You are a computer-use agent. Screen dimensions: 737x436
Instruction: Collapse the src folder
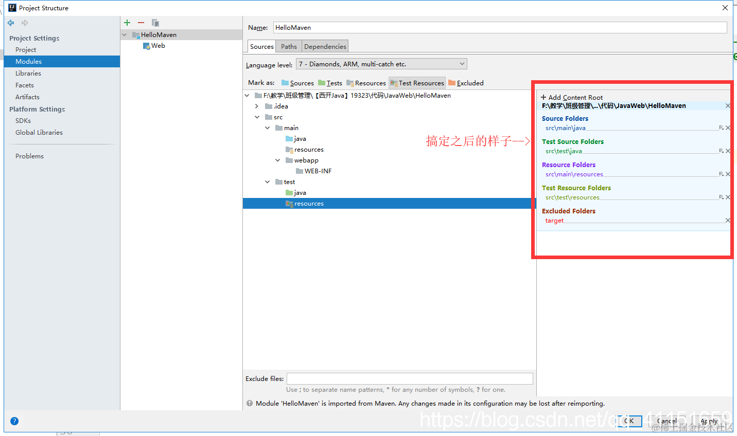tap(257, 117)
